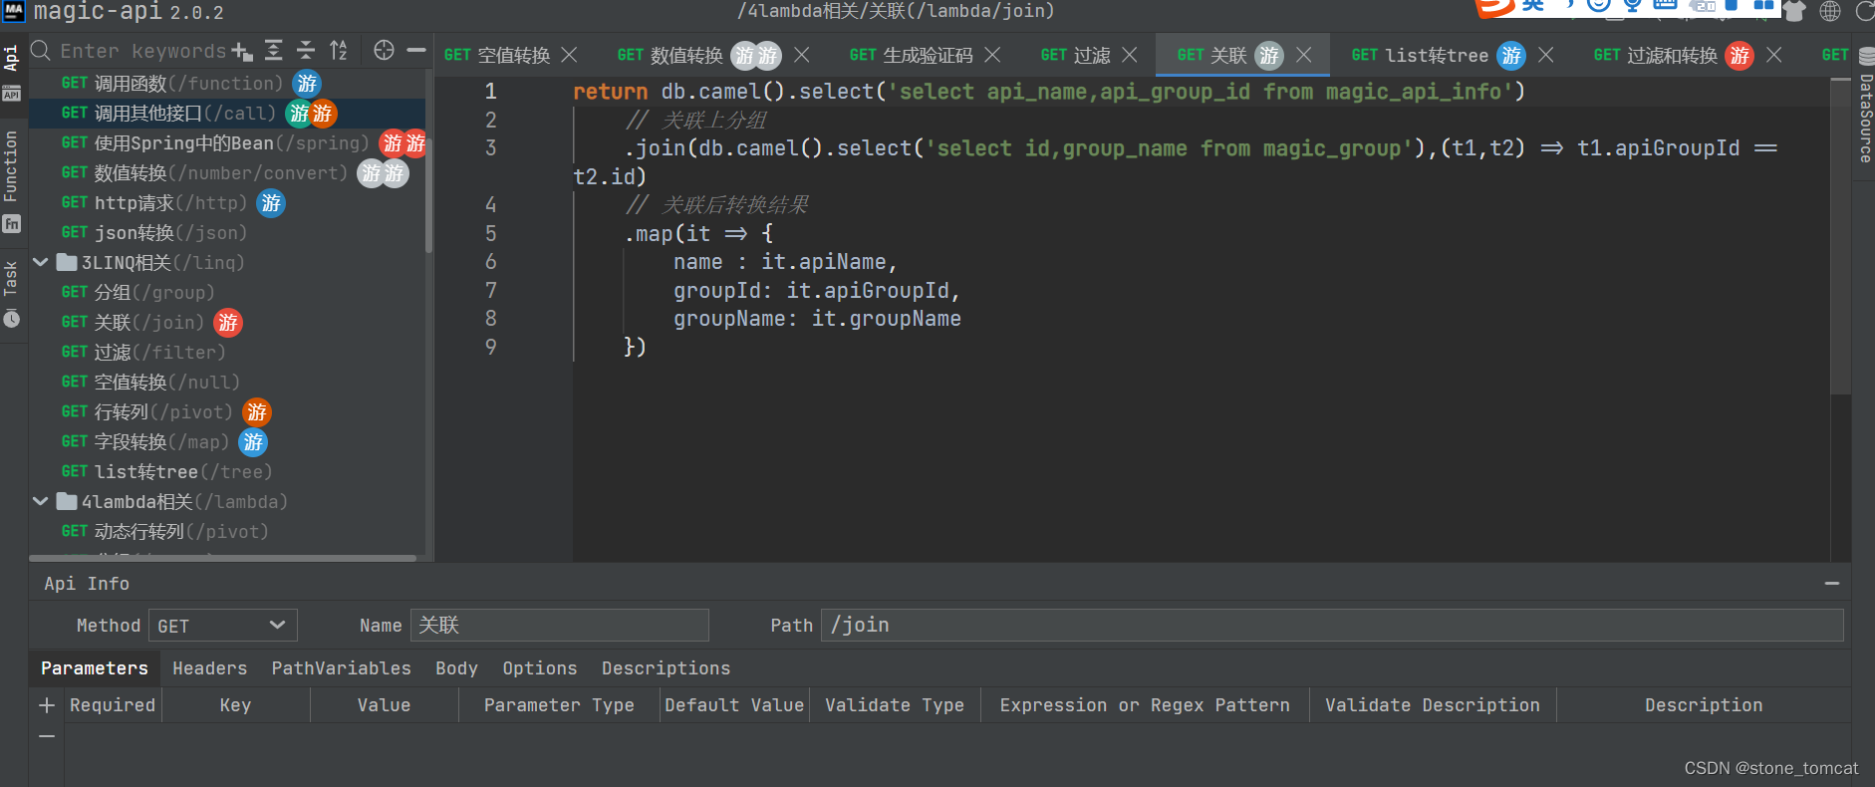The width and height of the screenshot is (1875, 787).
Task: Click the magic-api logo icon
Action: (14, 11)
